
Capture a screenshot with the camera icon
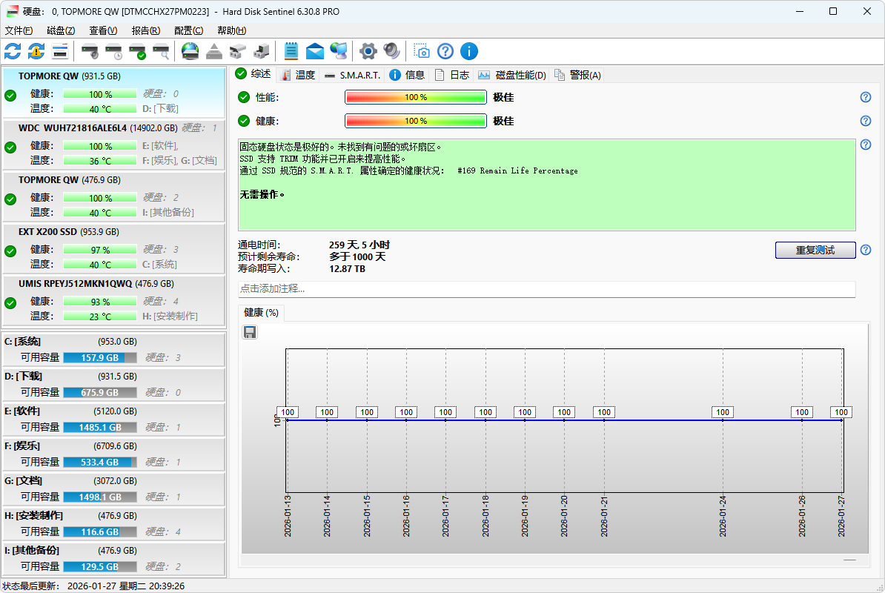coord(422,51)
